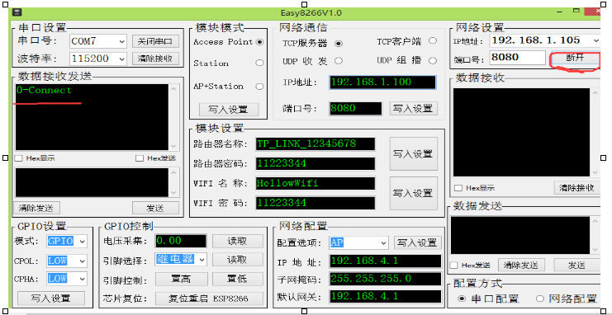Click the 网络通信 IP地址 field 192.168.1.100
Viewport: 612px width, 315px height.
[382, 82]
